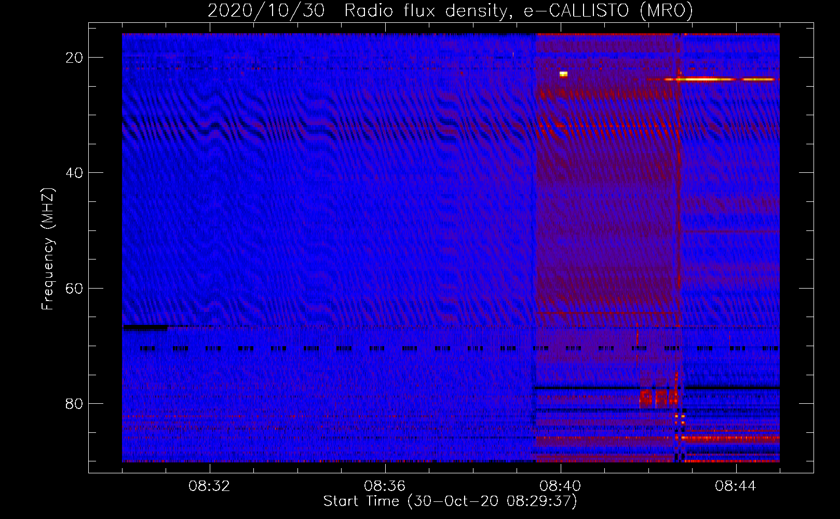This screenshot has width=840, height=519.
Task: Click the frequency tick label 20
Action: click(x=74, y=58)
